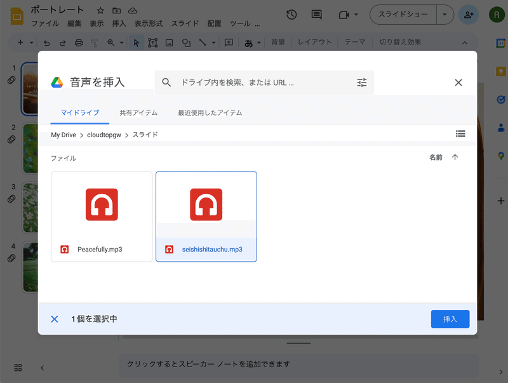Open version history clock icon

click(x=291, y=15)
